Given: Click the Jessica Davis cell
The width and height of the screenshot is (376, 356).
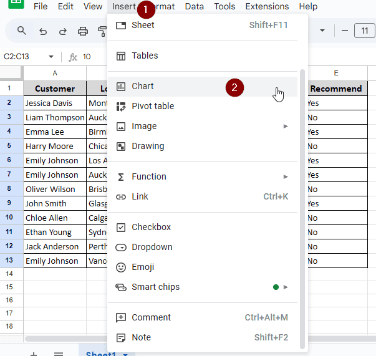Looking at the screenshot, I should coord(55,103).
